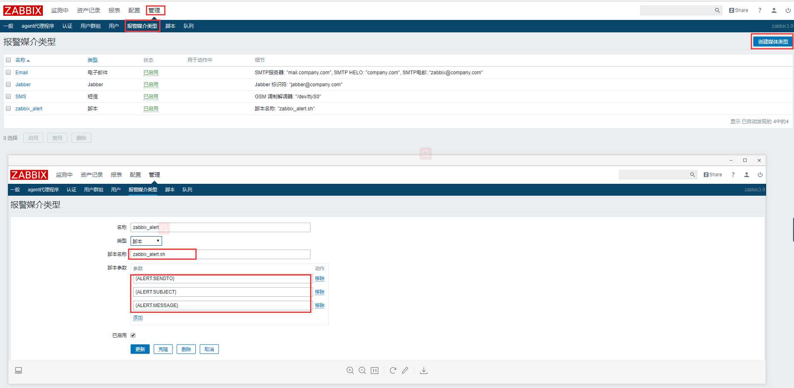Switch to the 用户群组 tab in the top window
The width and height of the screenshot is (794, 388).
(x=91, y=26)
